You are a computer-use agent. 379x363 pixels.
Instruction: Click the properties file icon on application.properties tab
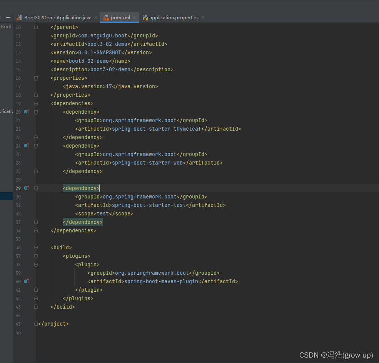[x=145, y=18]
